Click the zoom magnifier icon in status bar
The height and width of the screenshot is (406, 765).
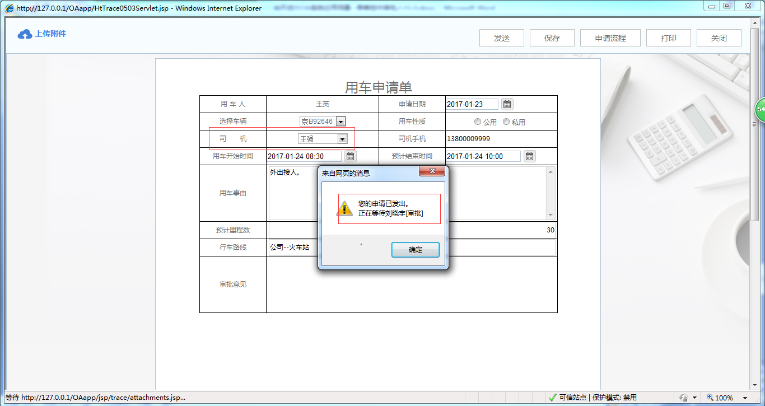[710, 396]
